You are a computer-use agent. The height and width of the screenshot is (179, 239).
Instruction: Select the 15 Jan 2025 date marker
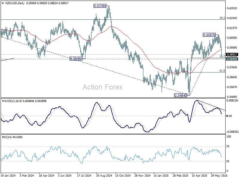tap(161, 176)
